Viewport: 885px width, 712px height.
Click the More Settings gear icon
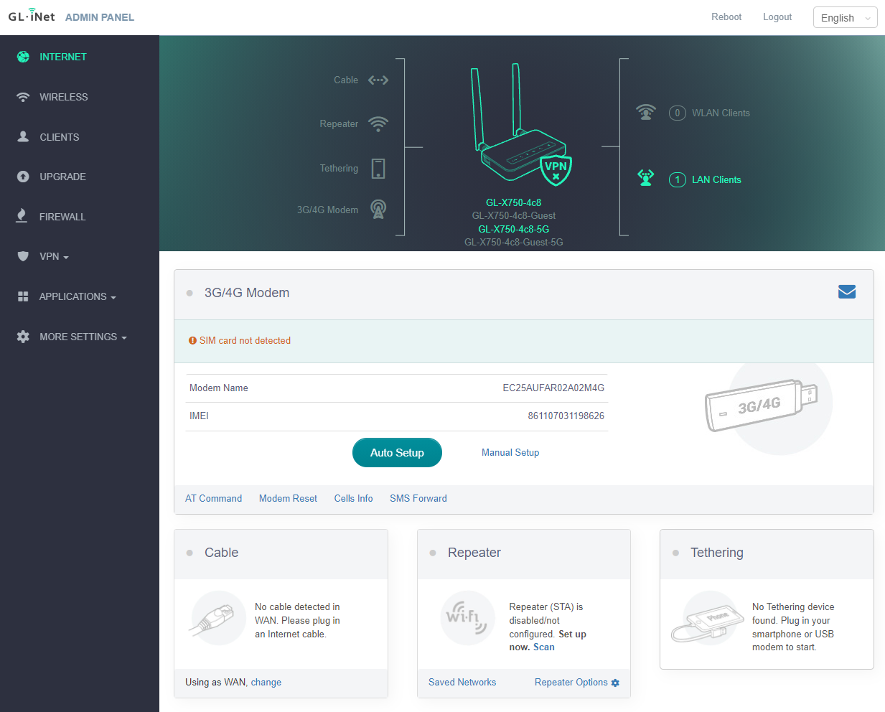[x=23, y=337]
